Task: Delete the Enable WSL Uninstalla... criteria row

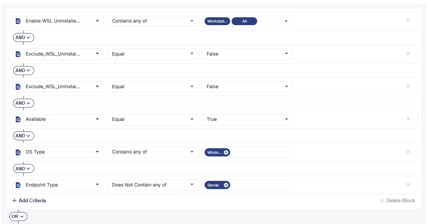Action: [x=408, y=21]
